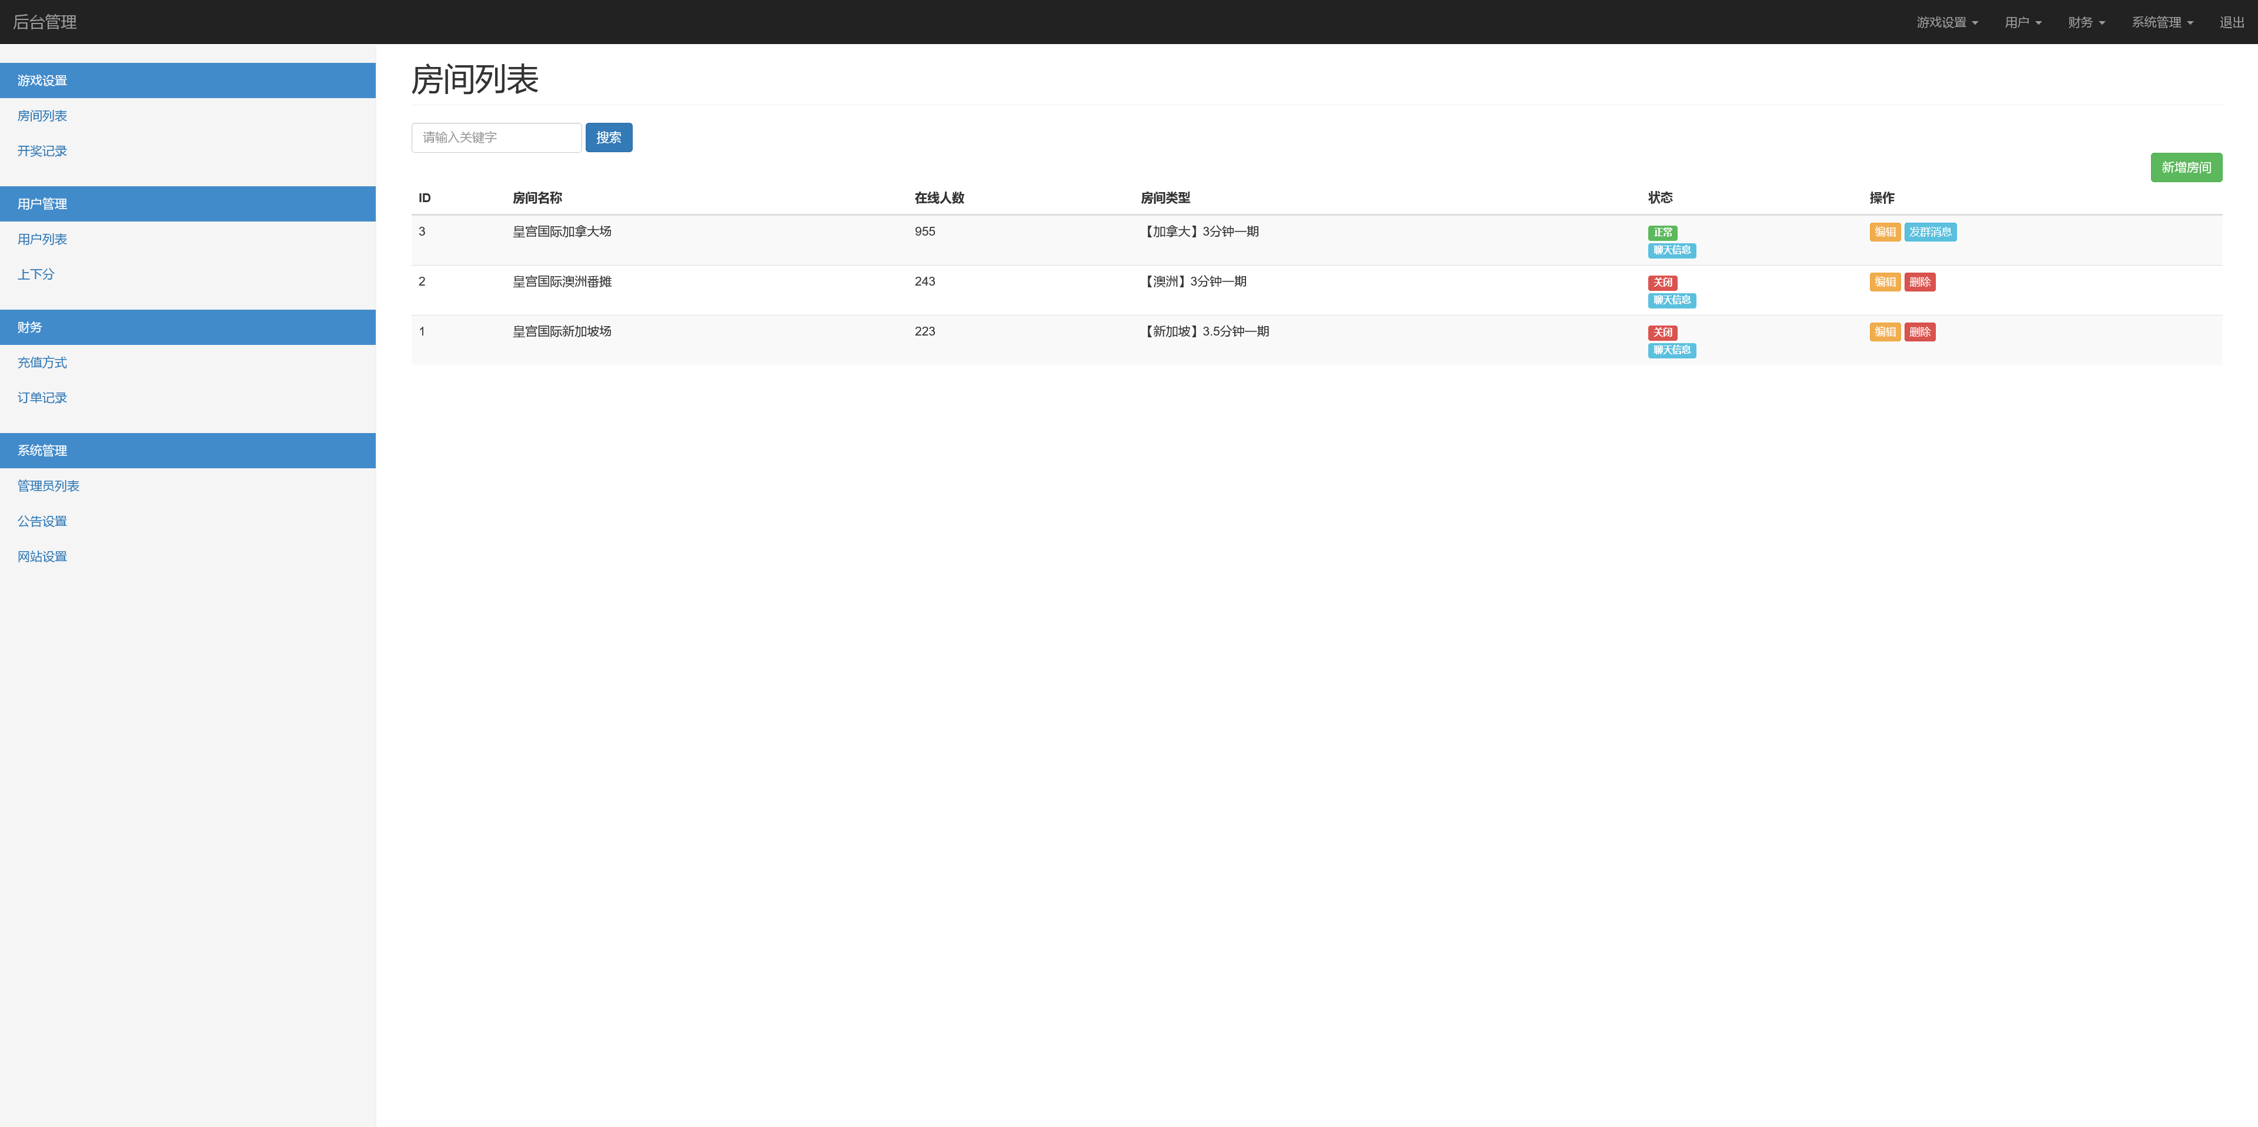Viewport: 2258px width, 1127px height.
Task: Focus the keyword search input field
Action: 496,137
